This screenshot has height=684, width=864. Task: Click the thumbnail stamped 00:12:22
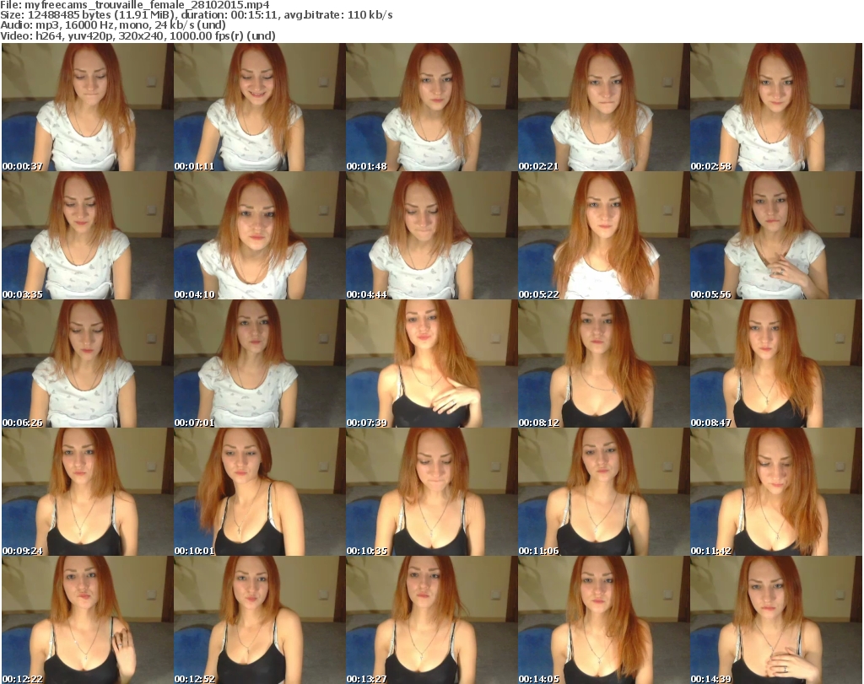click(x=87, y=620)
